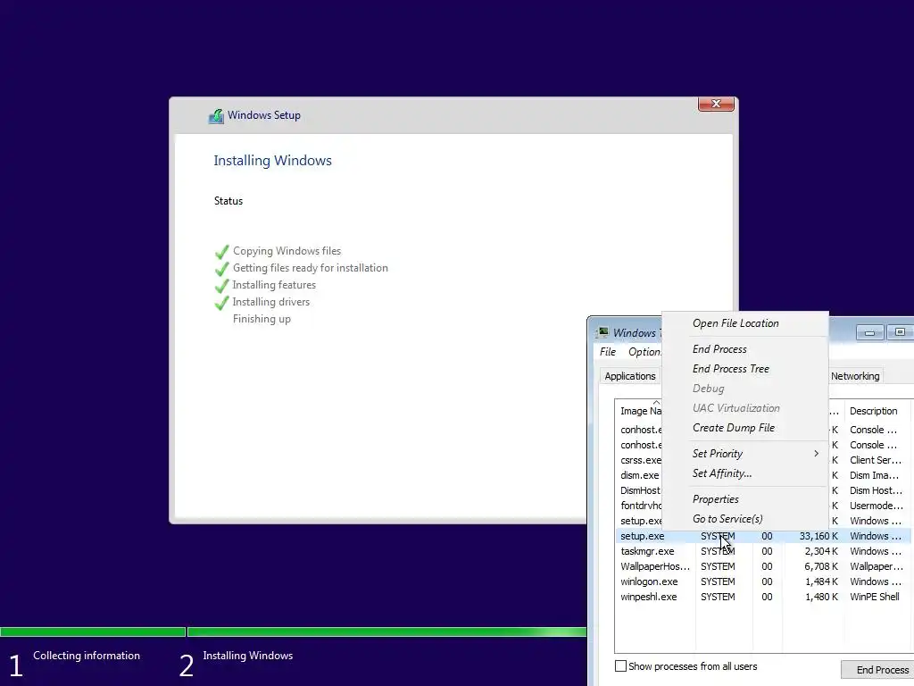The image size is (914, 686).
Task: Click the step 2 Installing Windows label
Action: (x=248, y=656)
